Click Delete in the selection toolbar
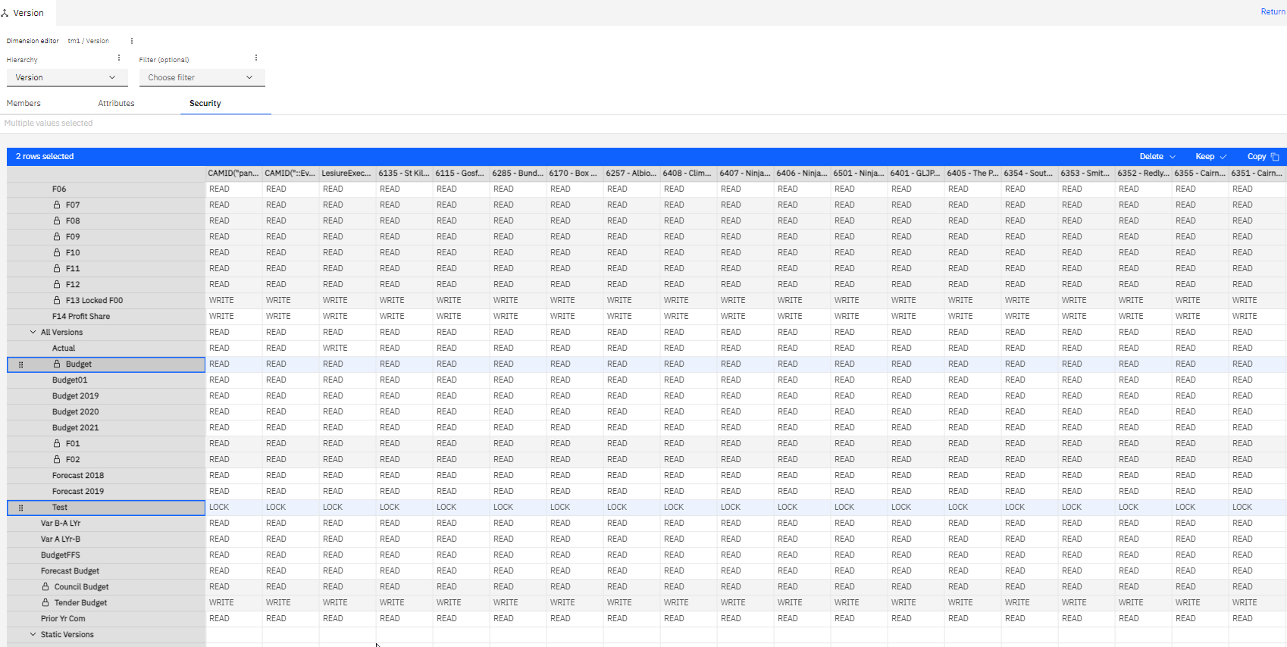The width and height of the screenshot is (1287, 647). click(x=1157, y=156)
